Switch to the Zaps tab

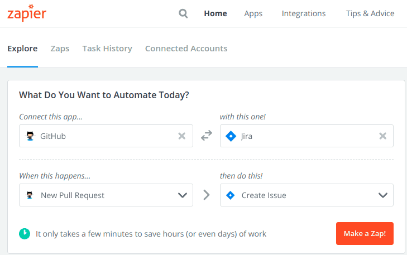pos(60,49)
